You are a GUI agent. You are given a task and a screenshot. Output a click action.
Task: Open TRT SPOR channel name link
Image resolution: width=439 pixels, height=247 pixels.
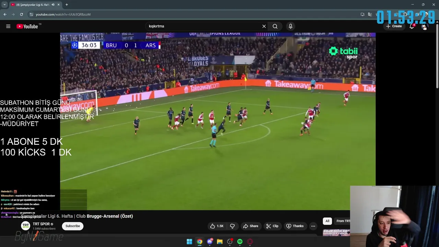click(41, 224)
